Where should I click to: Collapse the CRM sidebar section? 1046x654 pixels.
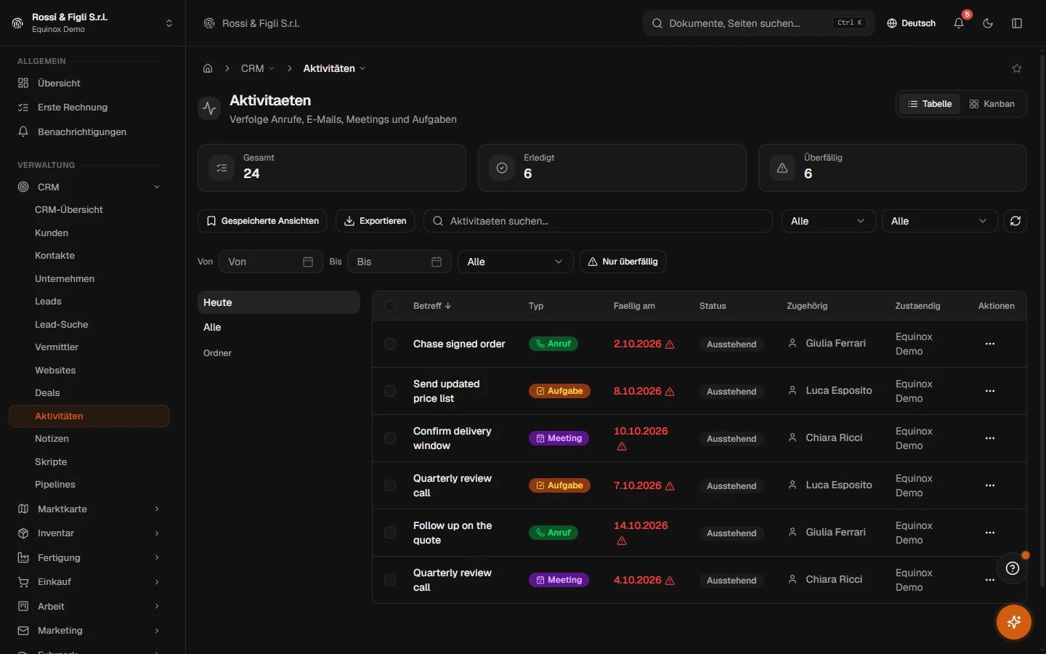click(x=89, y=187)
